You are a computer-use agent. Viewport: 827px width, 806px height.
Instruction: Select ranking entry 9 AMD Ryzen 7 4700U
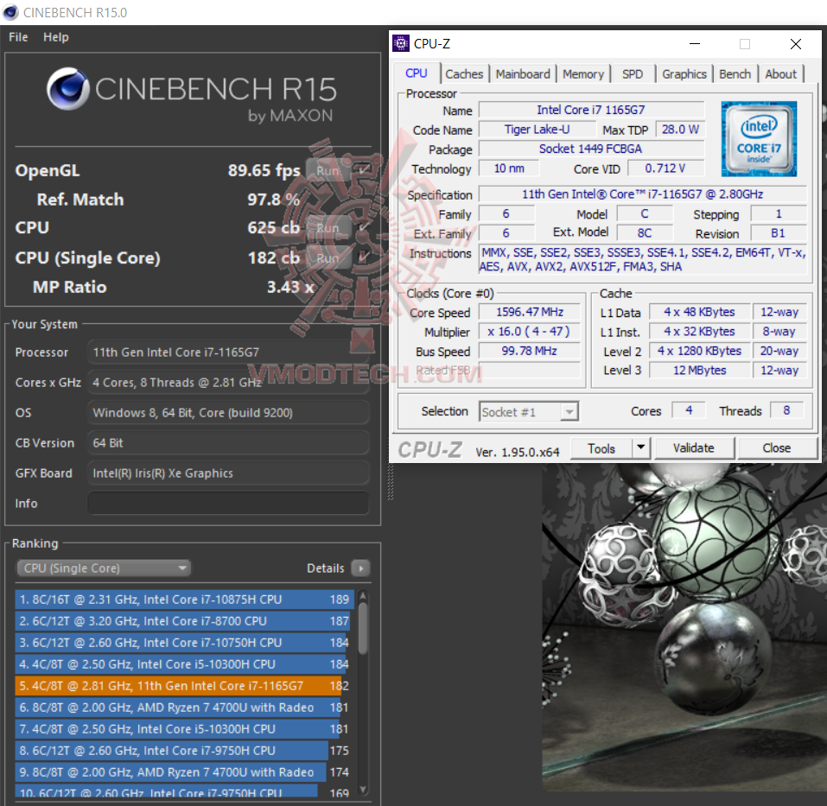point(184,772)
